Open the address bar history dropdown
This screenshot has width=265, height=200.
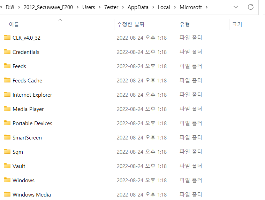(236, 7)
